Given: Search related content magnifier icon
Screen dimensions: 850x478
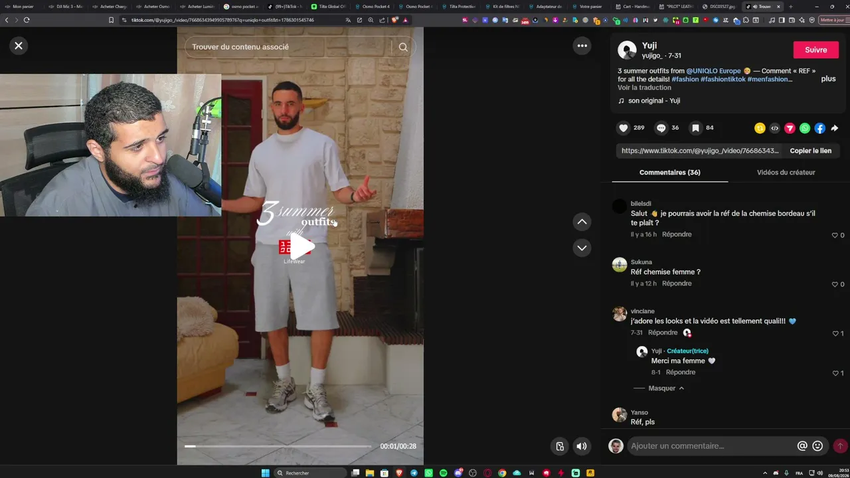Looking at the screenshot, I should tap(403, 47).
